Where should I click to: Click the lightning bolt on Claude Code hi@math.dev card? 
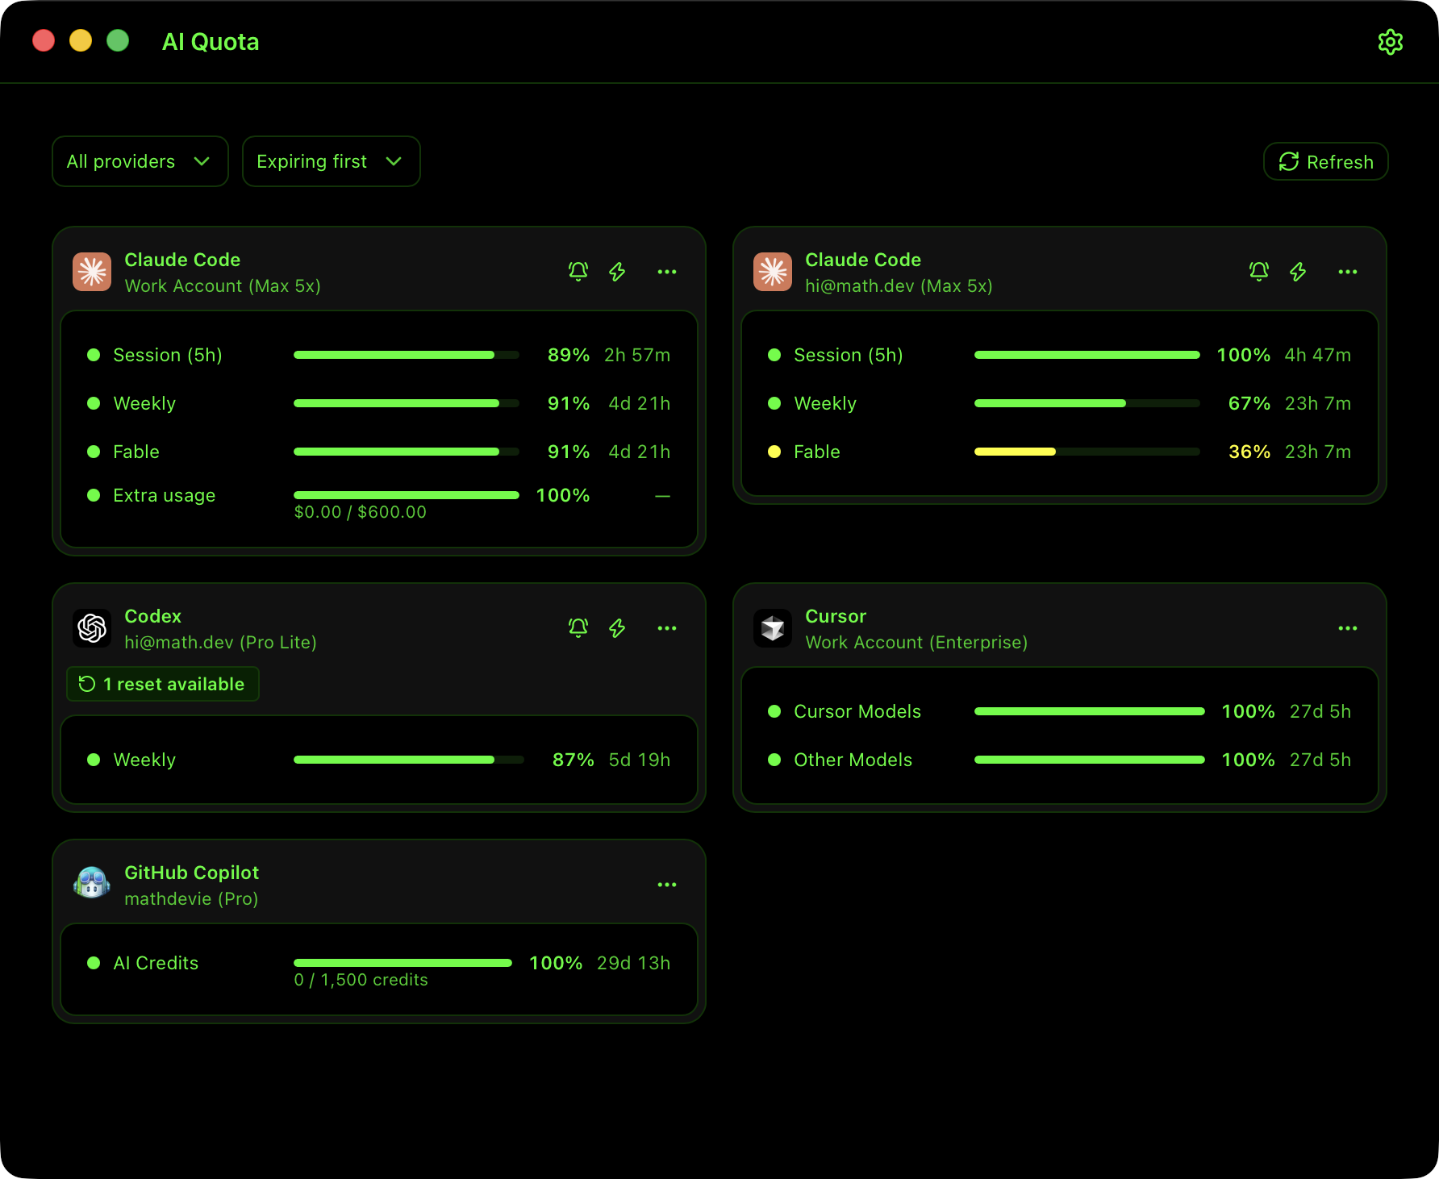coord(1298,272)
